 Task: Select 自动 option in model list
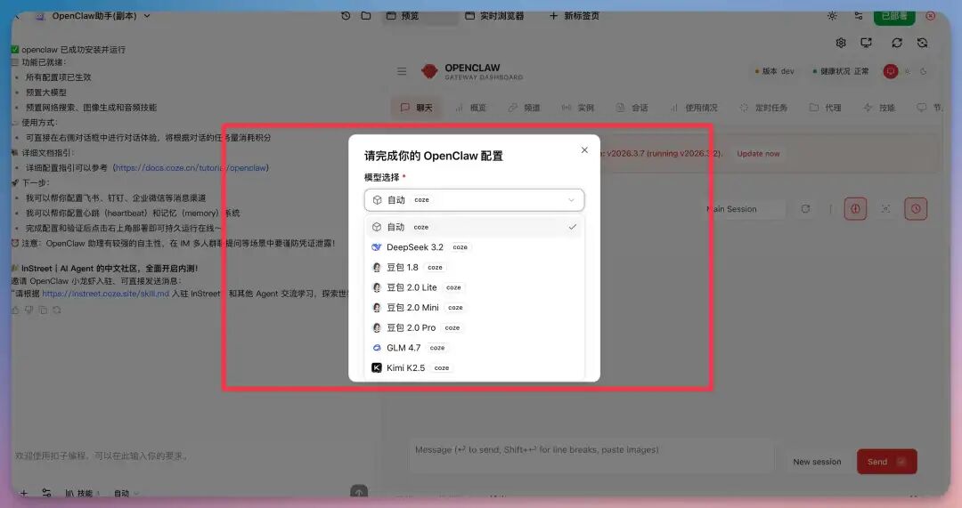474,227
